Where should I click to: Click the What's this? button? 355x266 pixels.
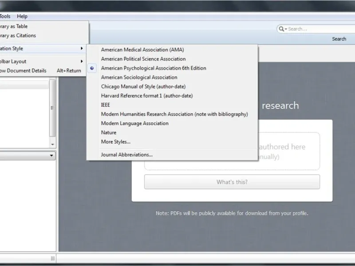232,182
